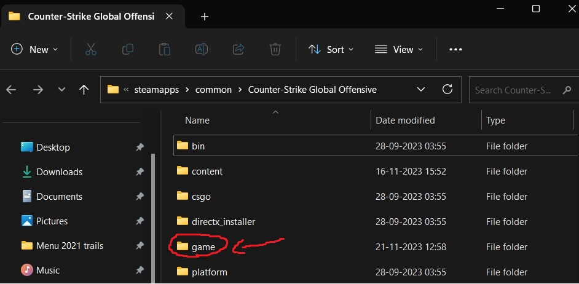Click the Delete trash icon

[x=275, y=49]
